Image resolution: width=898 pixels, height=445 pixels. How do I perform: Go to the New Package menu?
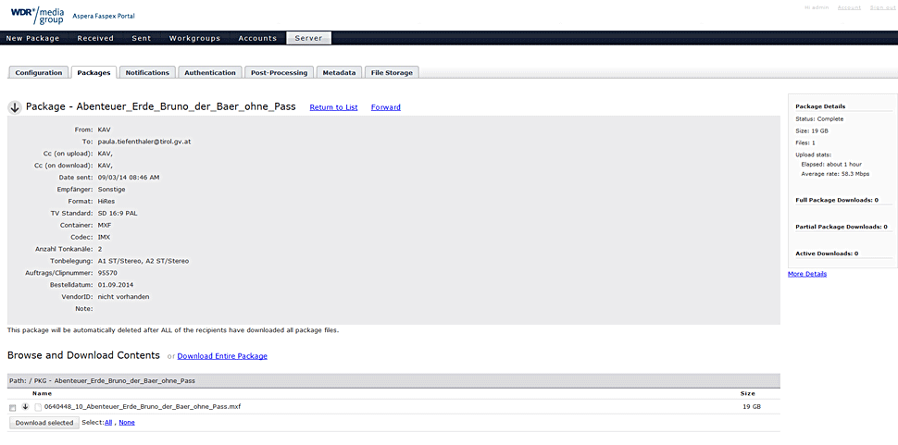(x=32, y=38)
